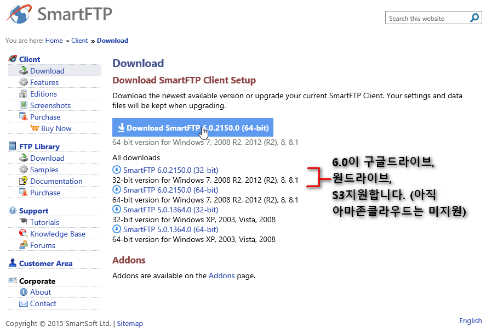Select Download under Client menu

(x=48, y=71)
